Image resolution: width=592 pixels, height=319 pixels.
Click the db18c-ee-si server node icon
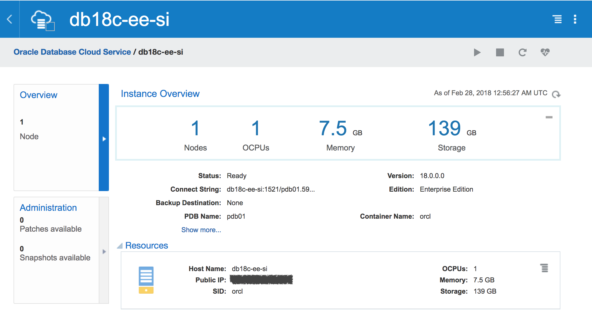point(146,280)
